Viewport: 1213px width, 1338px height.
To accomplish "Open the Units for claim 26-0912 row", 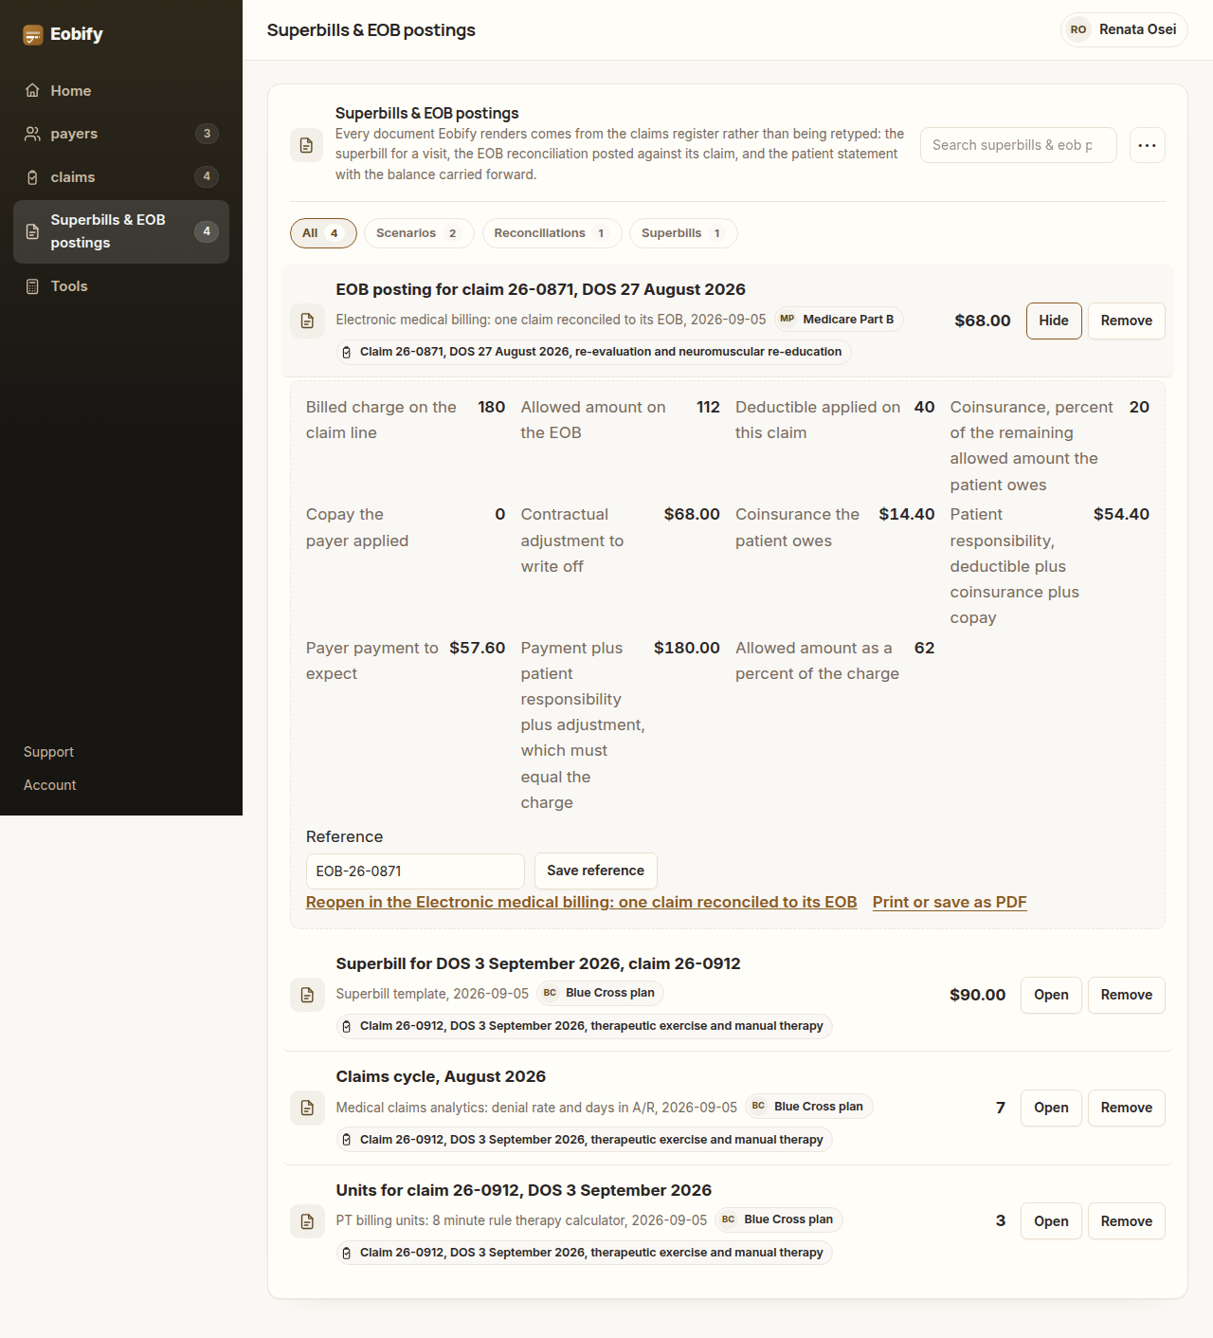I will tap(1051, 1221).
